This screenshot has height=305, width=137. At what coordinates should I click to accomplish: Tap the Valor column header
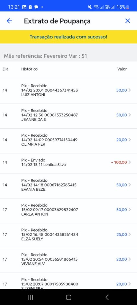coord(122,69)
